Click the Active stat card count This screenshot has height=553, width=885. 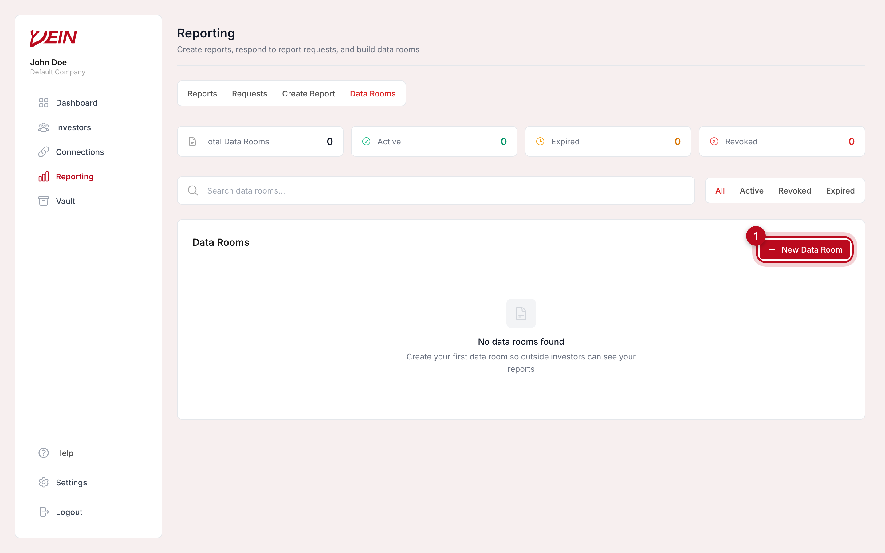click(x=504, y=142)
